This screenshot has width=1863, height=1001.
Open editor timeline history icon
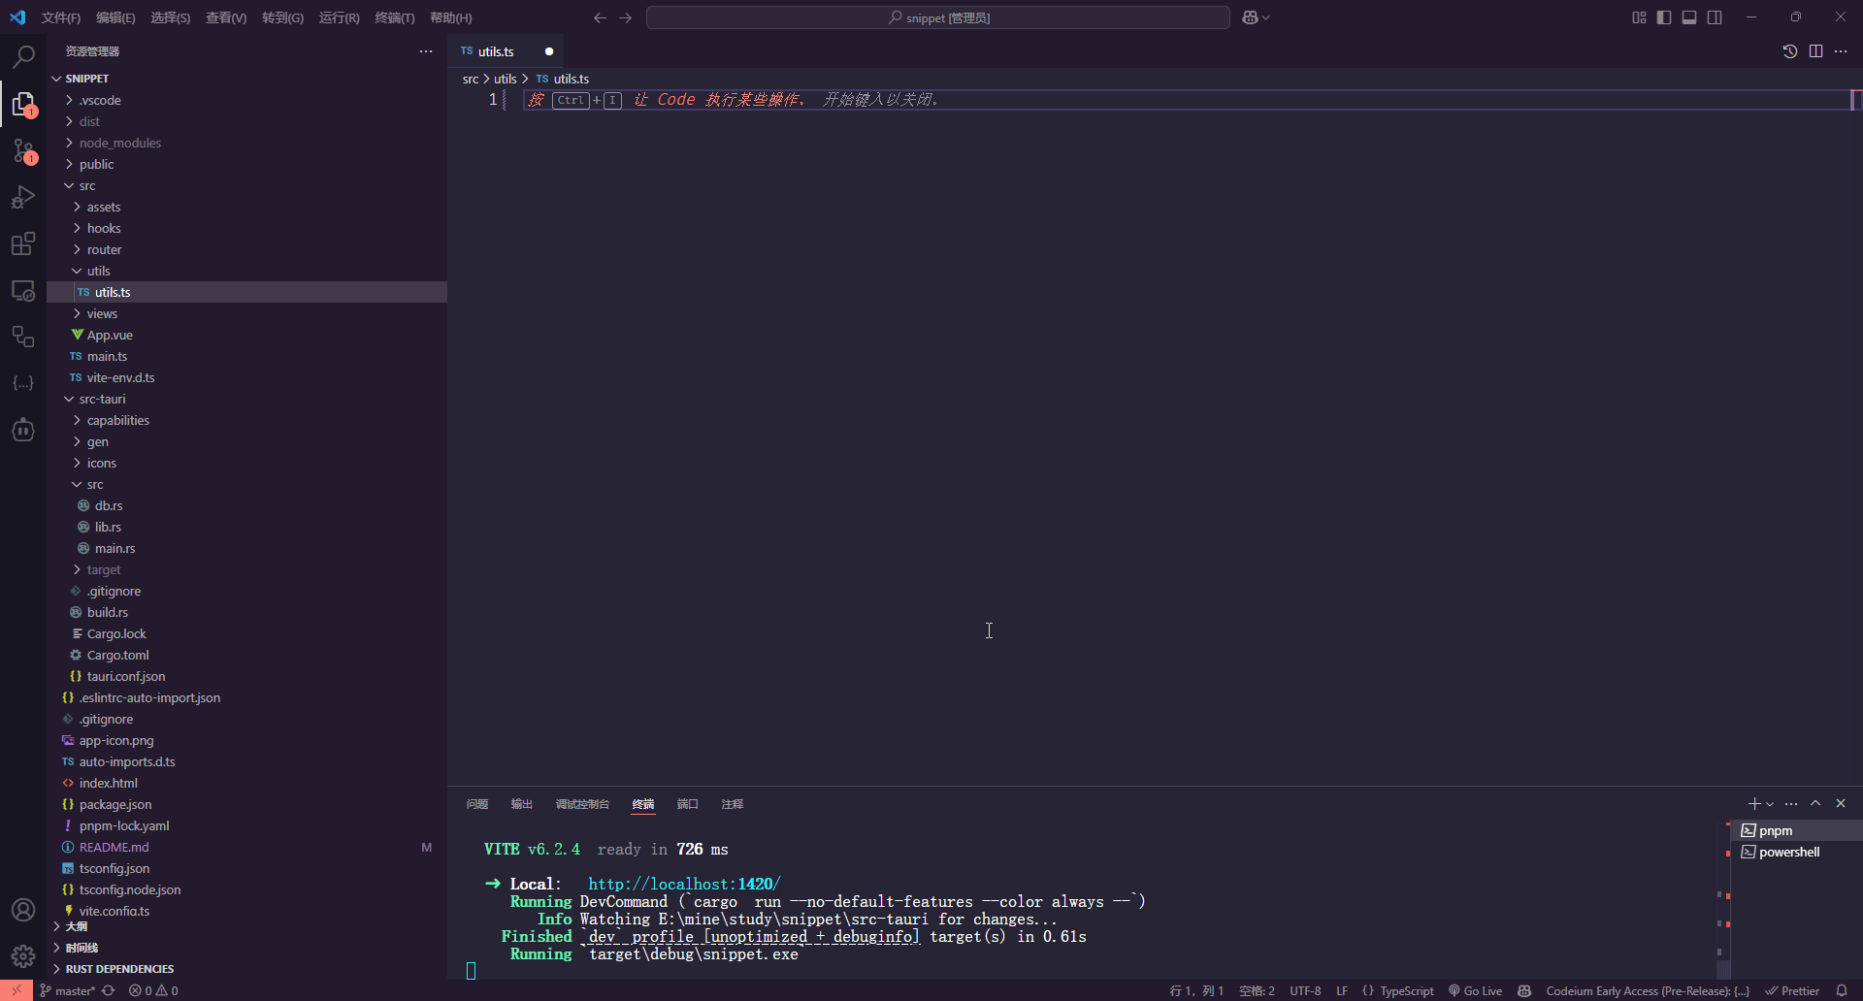1790,50
